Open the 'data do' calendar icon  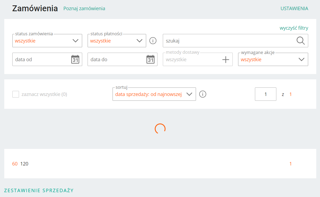pos(150,59)
